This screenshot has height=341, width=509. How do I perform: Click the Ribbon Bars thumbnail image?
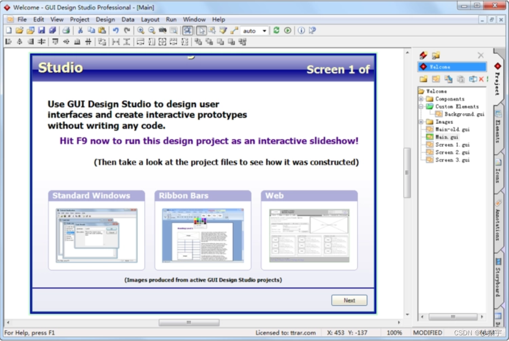(203, 236)
